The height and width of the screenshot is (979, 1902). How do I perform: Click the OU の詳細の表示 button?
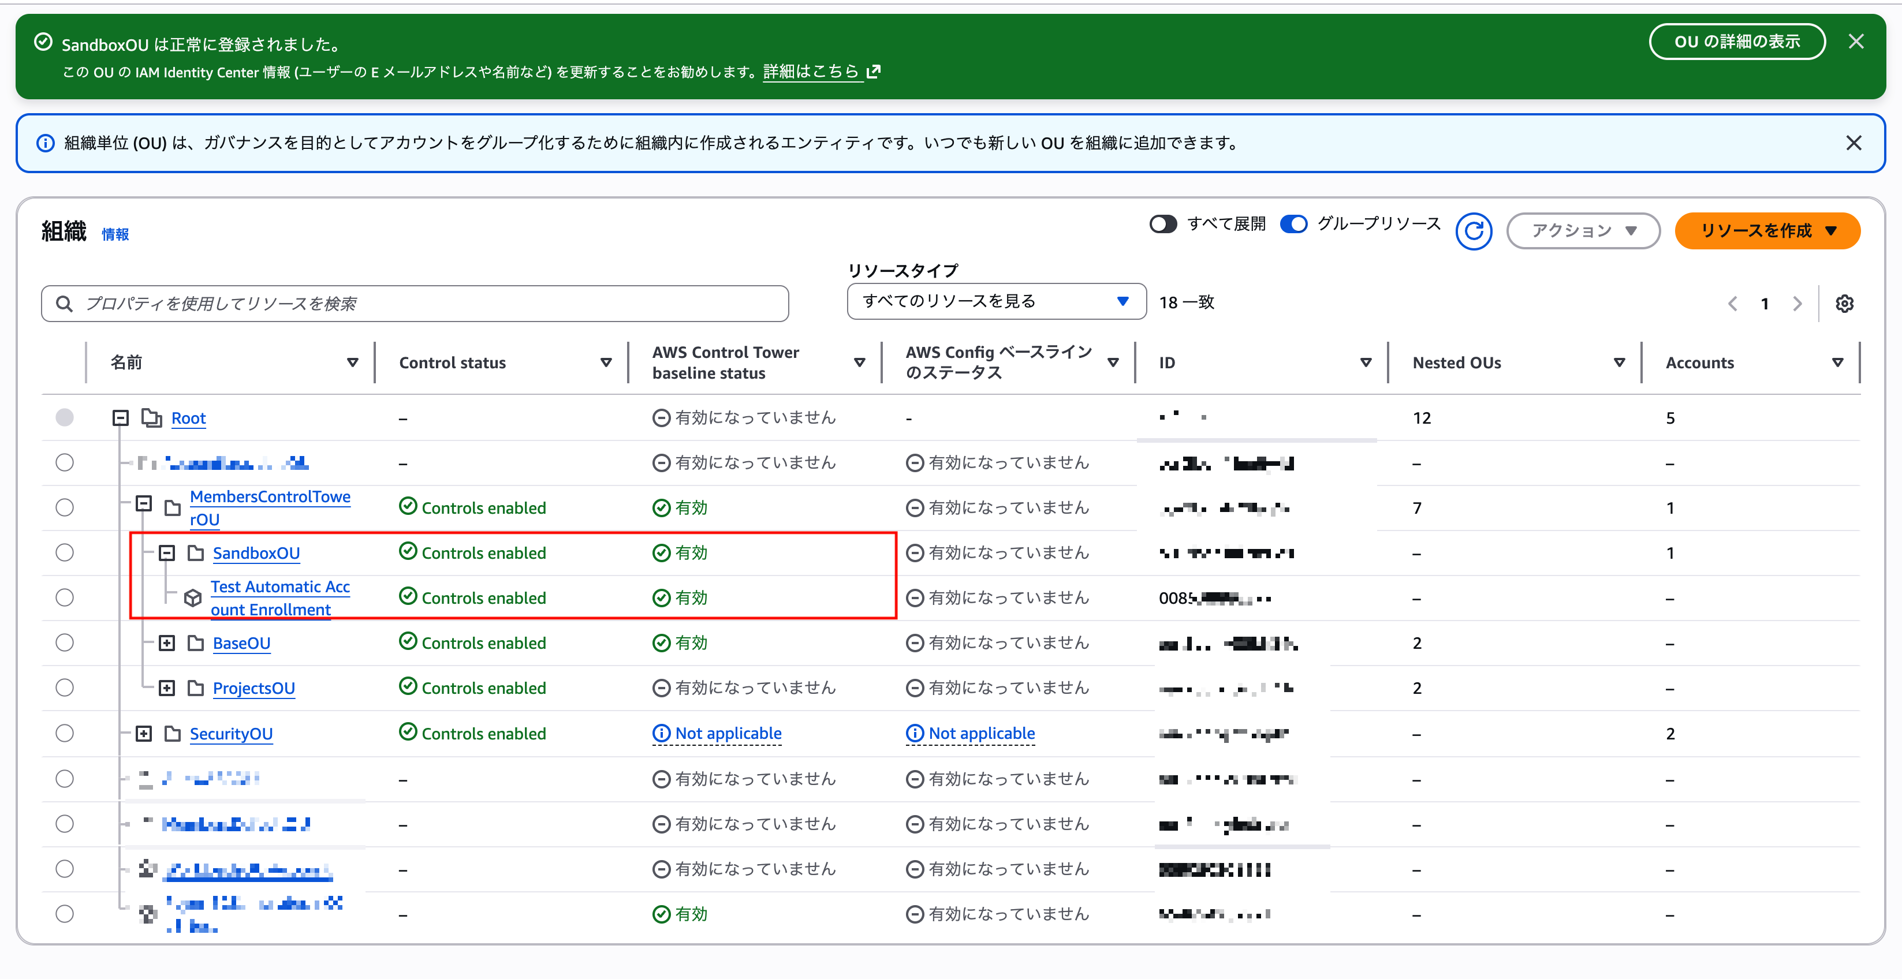coord(1737,42)
